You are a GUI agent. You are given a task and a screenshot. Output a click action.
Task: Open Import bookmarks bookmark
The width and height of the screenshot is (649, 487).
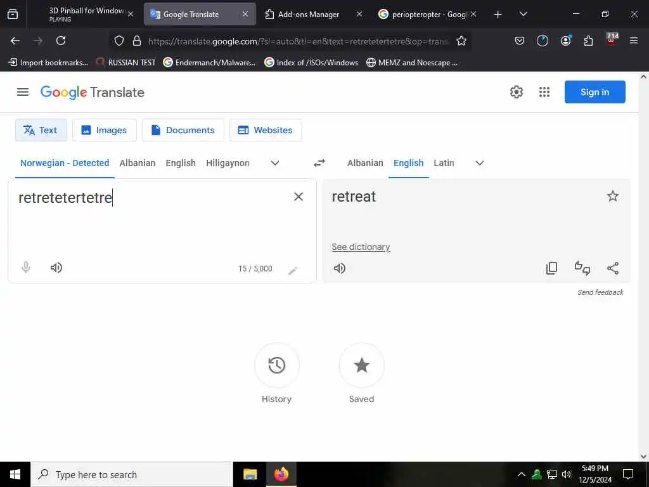point(48,63)
